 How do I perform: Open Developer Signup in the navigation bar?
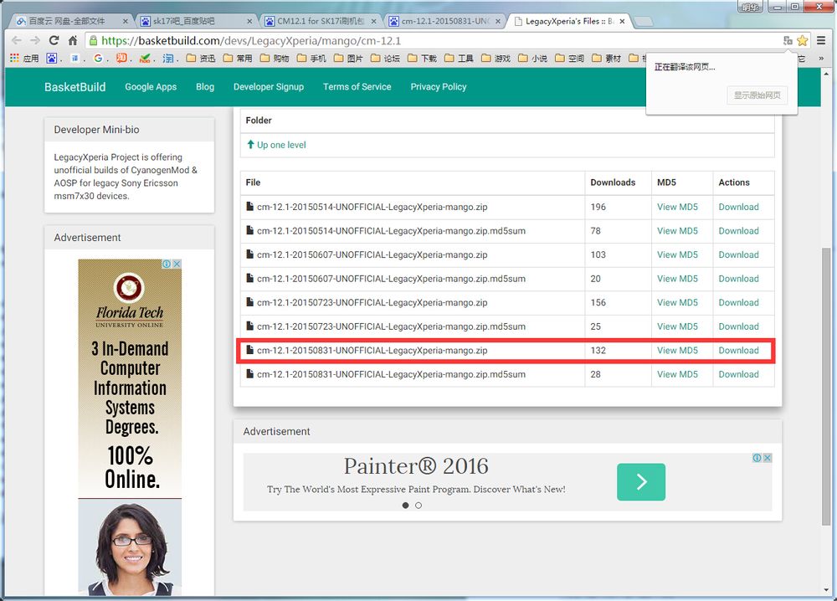click(269, 86)
